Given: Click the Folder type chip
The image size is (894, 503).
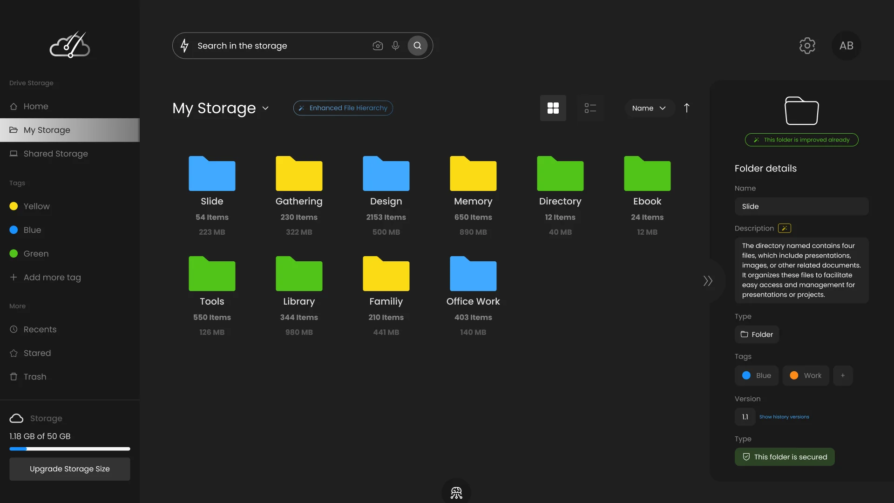Looking at the screenshot, I should 757,334.
